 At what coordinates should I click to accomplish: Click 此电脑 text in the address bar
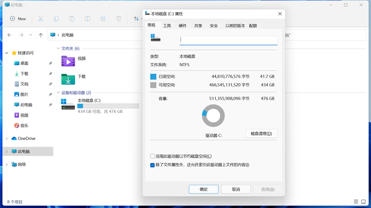pos(68,35)
